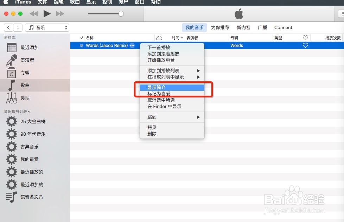
Task: Choose 取消选中所选 in context menu
Action: (x=172, y=100)
